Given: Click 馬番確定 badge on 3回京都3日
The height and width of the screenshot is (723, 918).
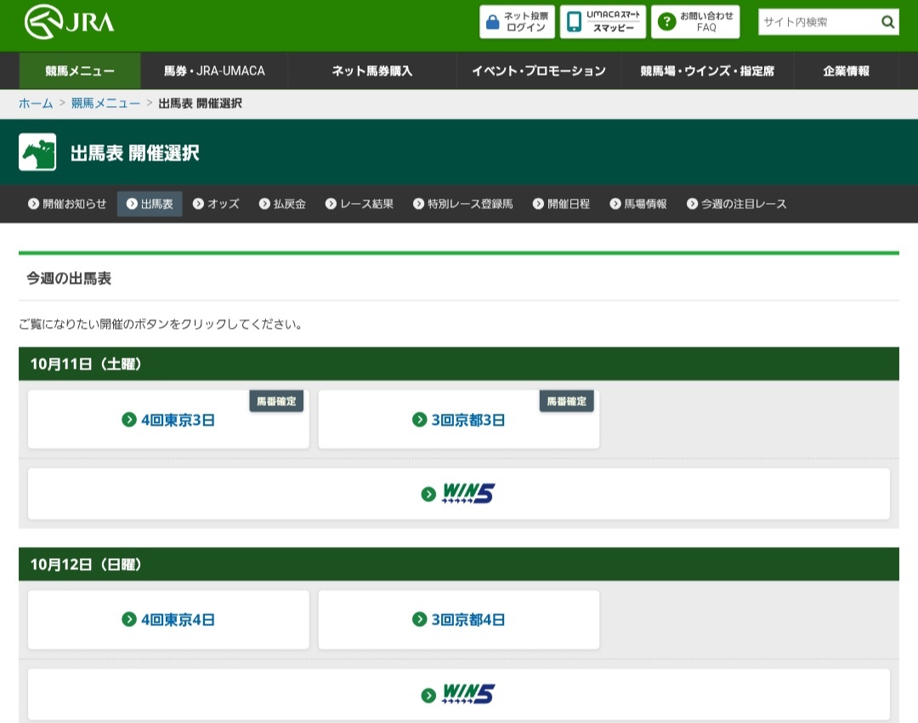Looking at the screenshot, I should [x=567, y=401].
